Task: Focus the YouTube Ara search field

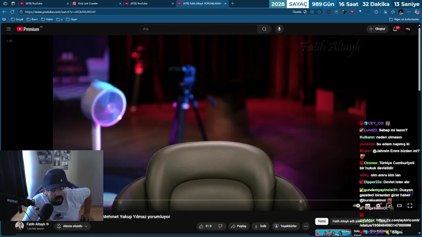Action: pos(199,29)
